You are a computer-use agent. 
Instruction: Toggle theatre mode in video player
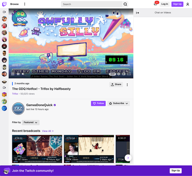coord(124,74)
